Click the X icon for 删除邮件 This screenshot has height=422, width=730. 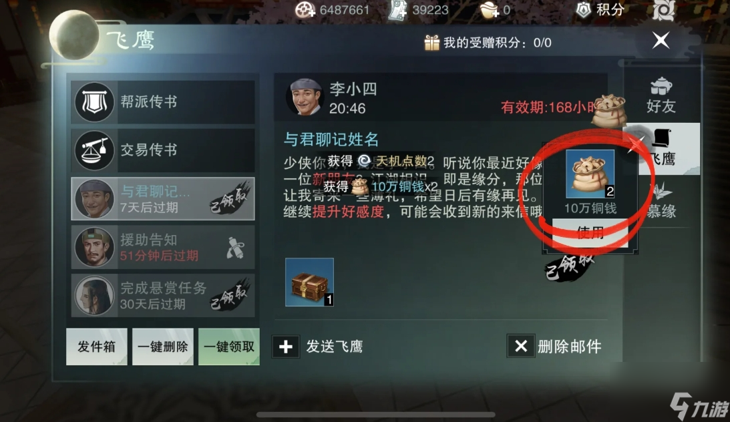pos(521,347)
